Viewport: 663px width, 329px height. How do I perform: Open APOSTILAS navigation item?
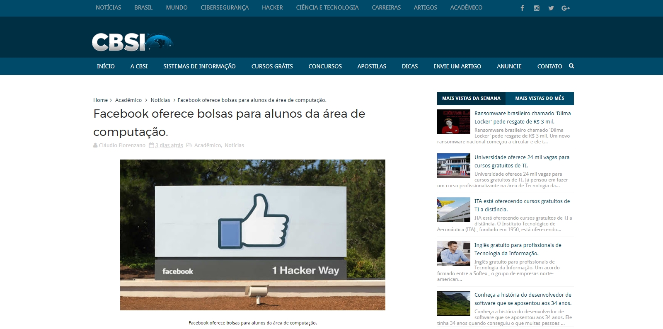[372, 66]
